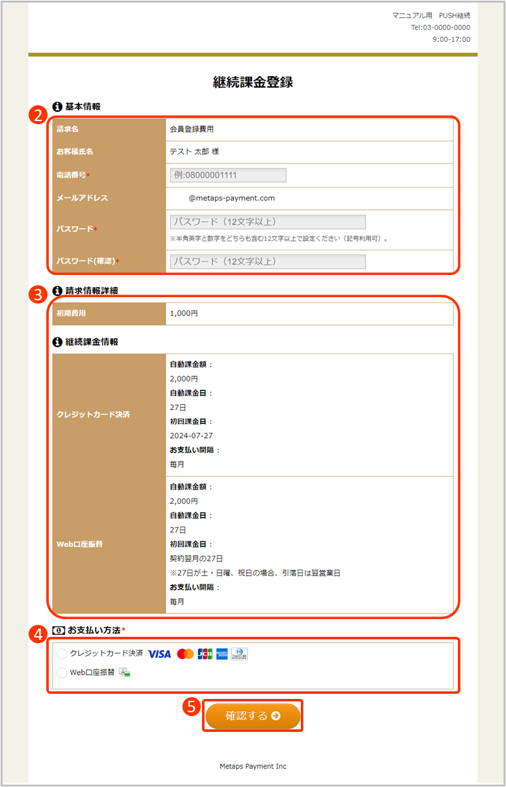
Task: Click the VISA card logo
Action: [160, 654]
